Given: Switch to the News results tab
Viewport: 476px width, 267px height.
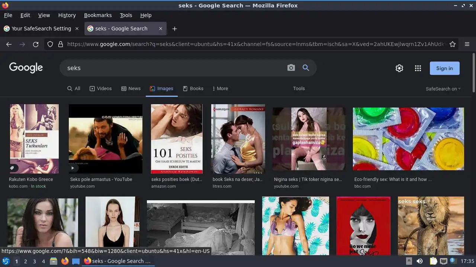Looking at the screenshot, I should click(131, 89).
